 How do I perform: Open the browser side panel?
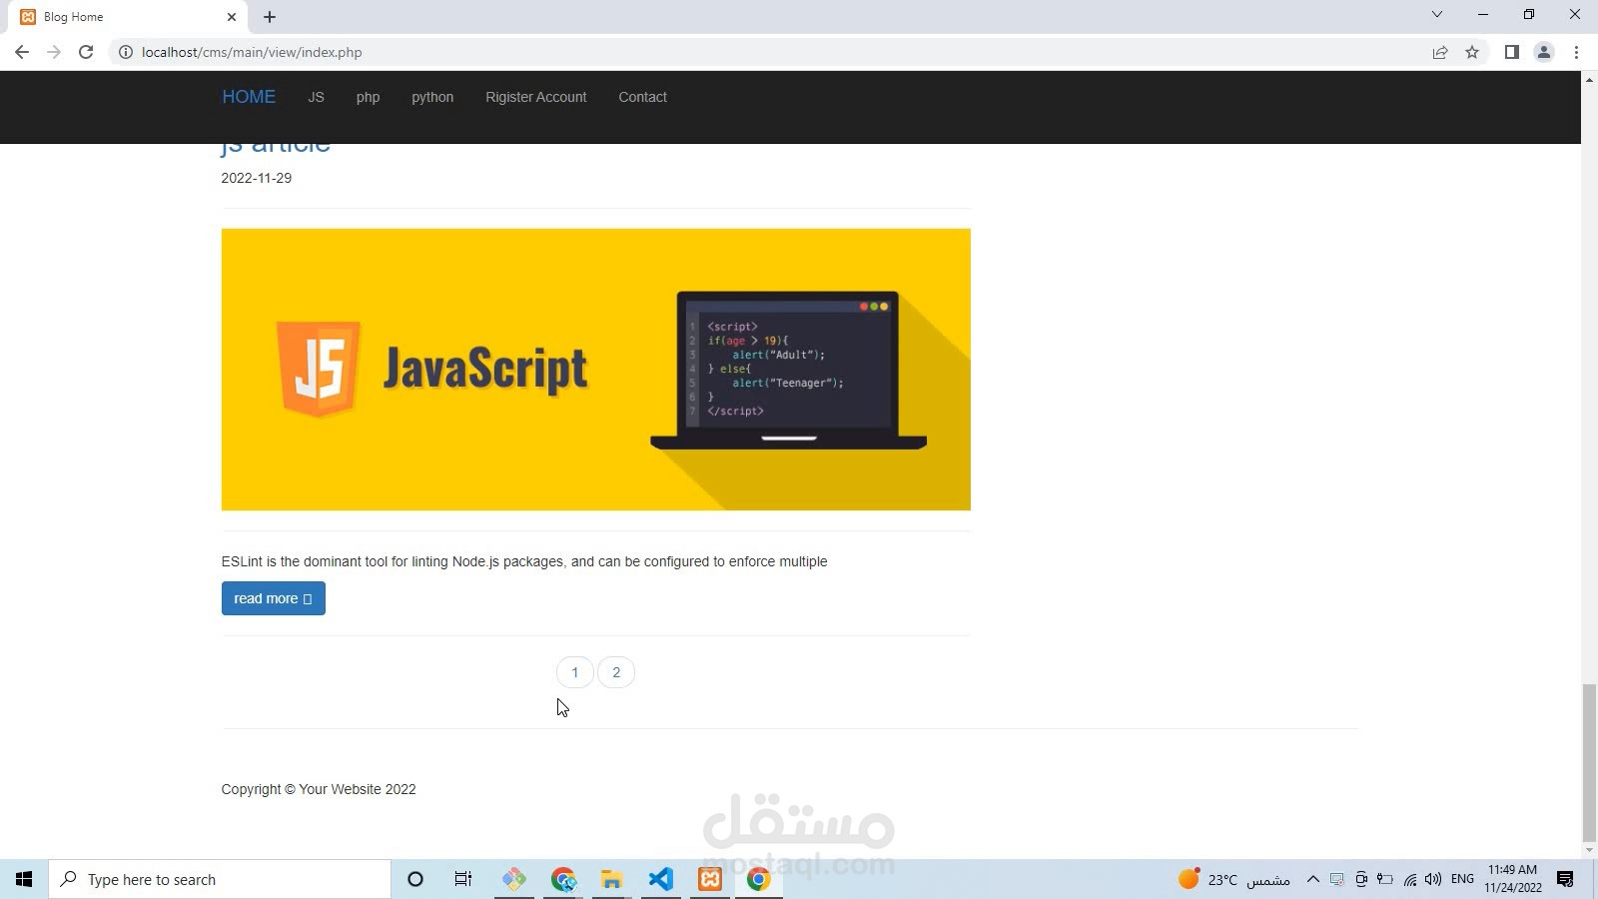pos(1512,52)
